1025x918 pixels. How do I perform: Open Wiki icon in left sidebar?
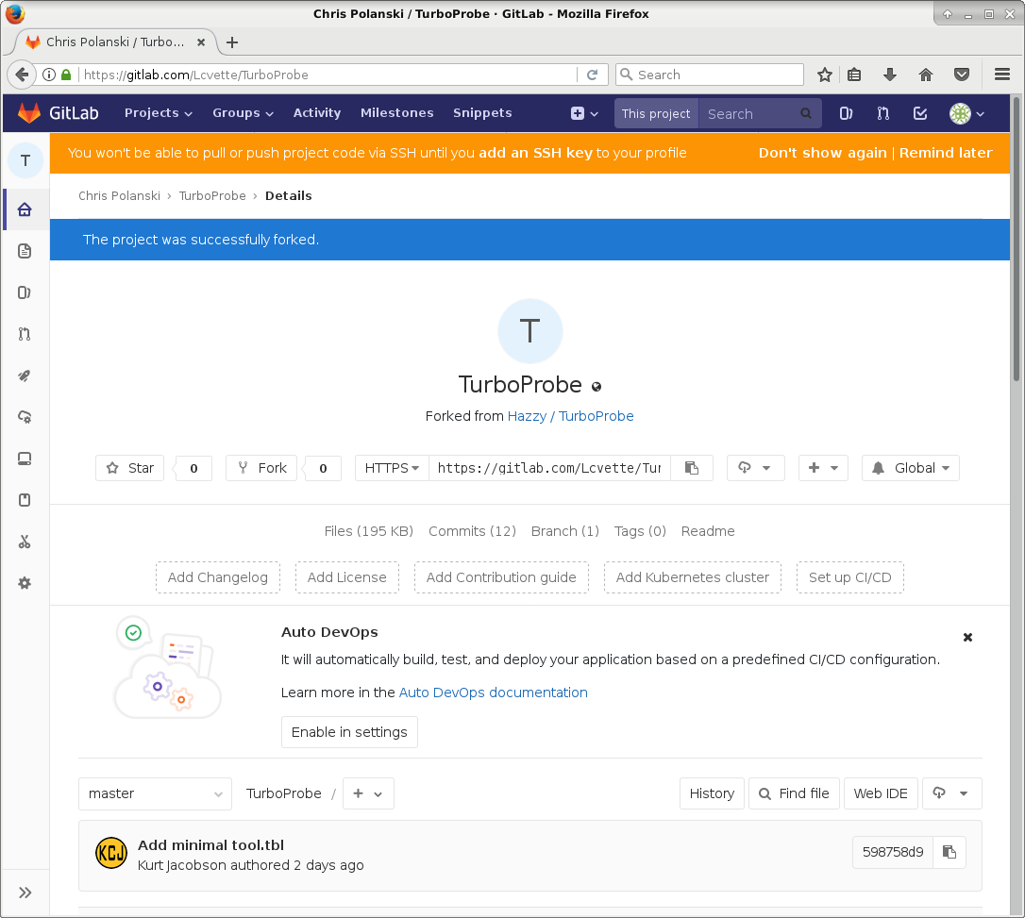coord(25,500)
